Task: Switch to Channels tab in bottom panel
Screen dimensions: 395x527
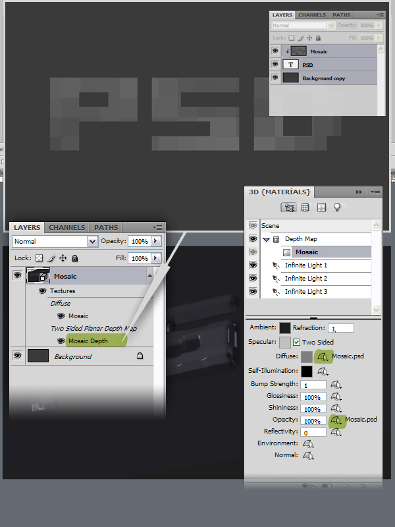Action: coord(67,227)
